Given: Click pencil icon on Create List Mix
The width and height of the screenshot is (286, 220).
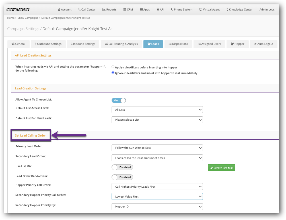Looking at the screenshot, I should click(x=211, y=168).
